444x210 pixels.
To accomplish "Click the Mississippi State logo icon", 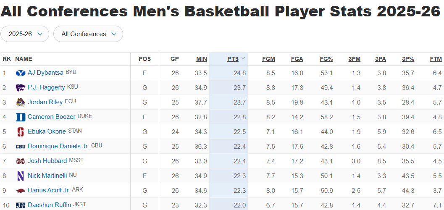I will click(21, 161).
